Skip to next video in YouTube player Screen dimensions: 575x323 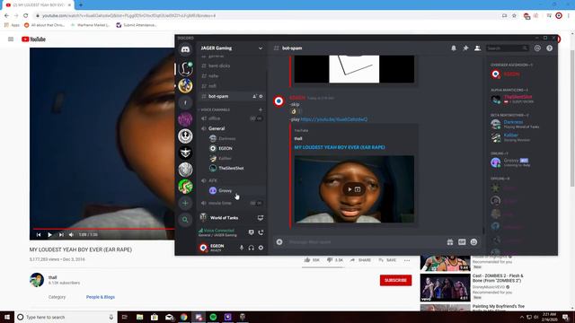click(x=61, y=235)
